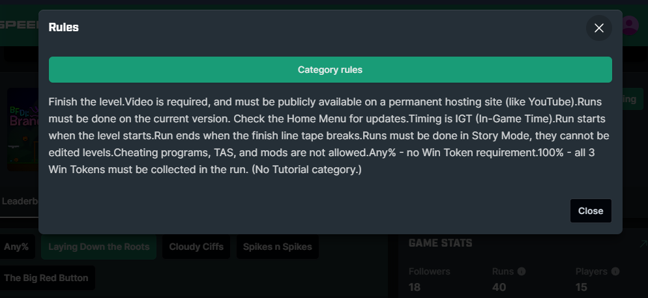Click the Followers stat label
Screen dimensions: 648x298
430,271
